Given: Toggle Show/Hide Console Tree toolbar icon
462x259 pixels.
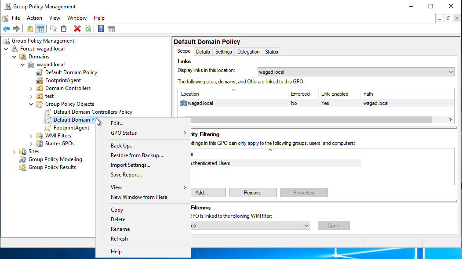Looking at the screenshot, I should pos(40,29).
